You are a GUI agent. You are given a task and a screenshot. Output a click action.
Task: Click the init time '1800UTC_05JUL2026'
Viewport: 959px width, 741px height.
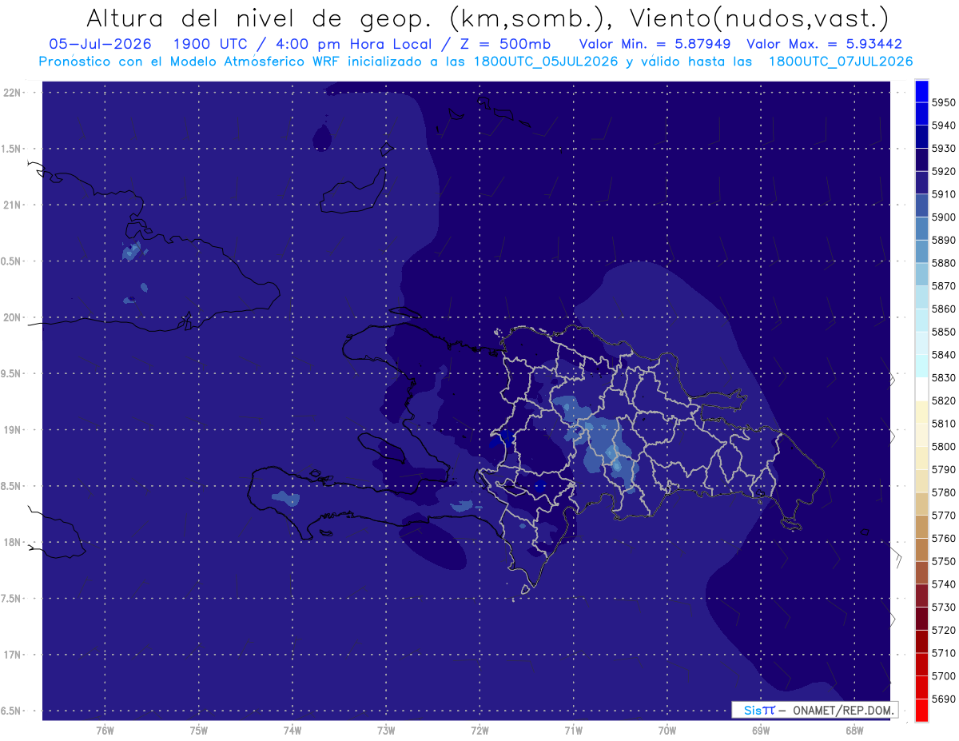[x=546, y=61]
